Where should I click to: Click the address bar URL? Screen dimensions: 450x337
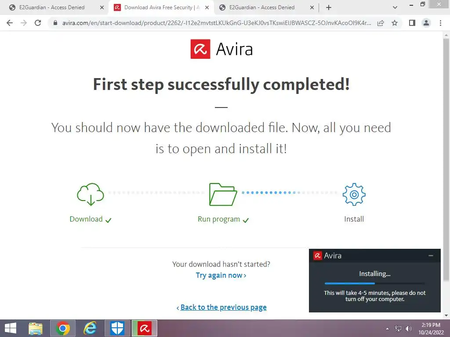pyautogui.click(x=217, y=23)
